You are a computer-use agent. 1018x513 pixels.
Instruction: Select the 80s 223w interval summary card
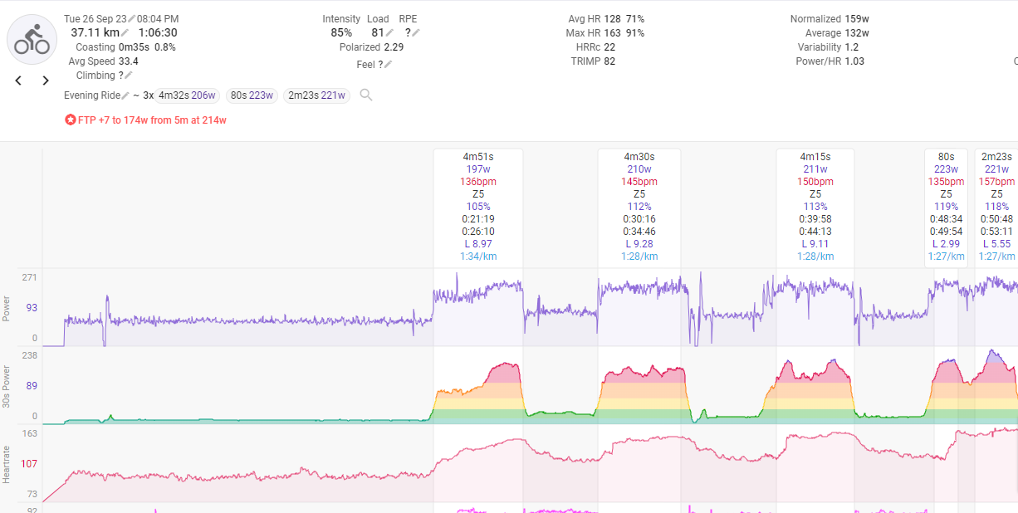946,207
